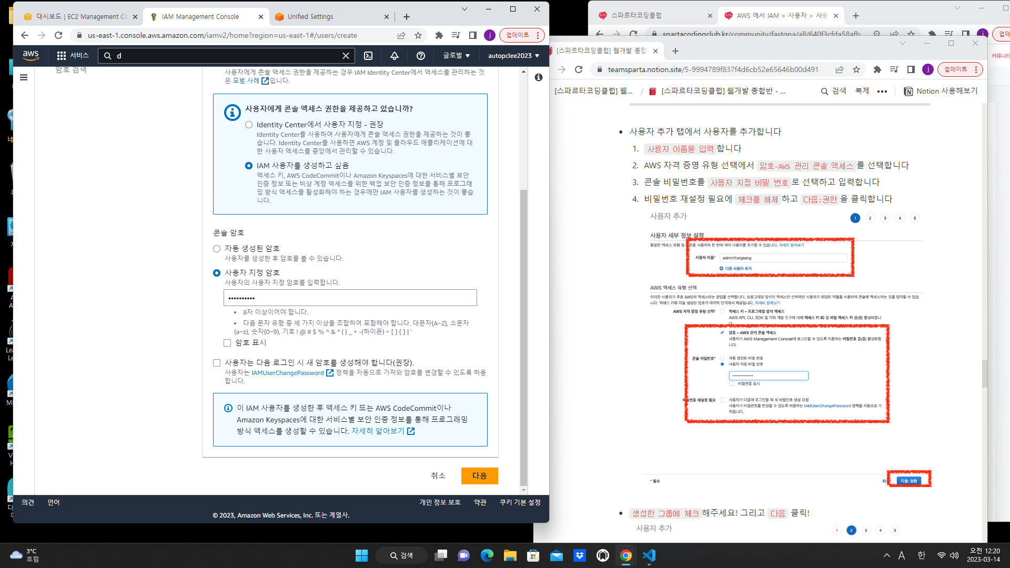The height and width of the screenshot is (568, 1010).
Task: Bookmark the Notion teamsparta page
Action: coord(856,69)
